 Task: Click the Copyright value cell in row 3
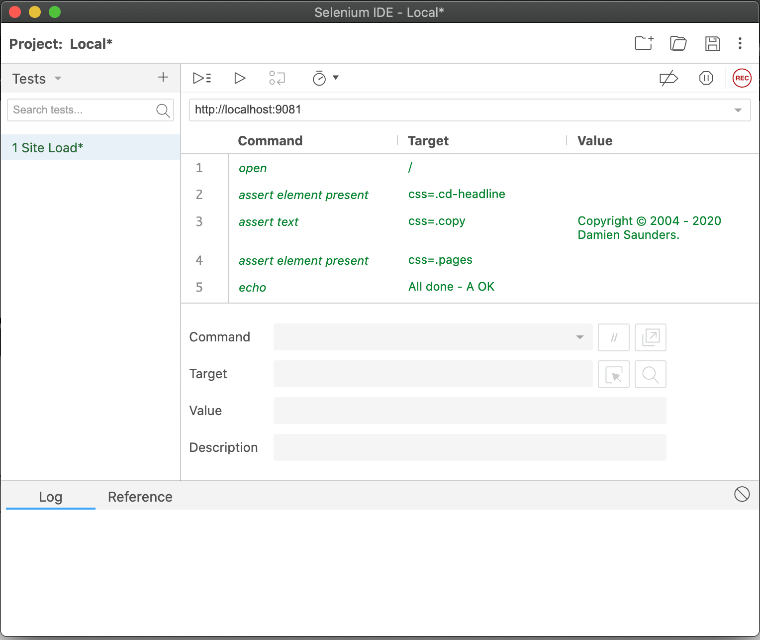click(x=649, y=228)
